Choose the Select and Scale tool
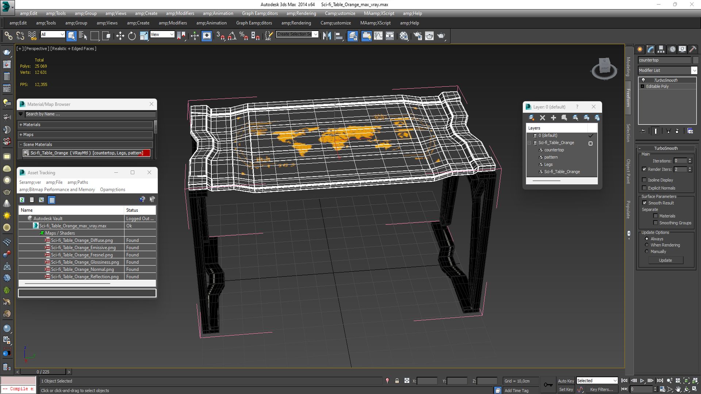This screenshot has height=394, width=701. (144, 35)
